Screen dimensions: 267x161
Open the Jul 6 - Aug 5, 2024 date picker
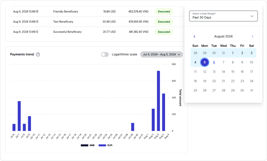[161, 54]
